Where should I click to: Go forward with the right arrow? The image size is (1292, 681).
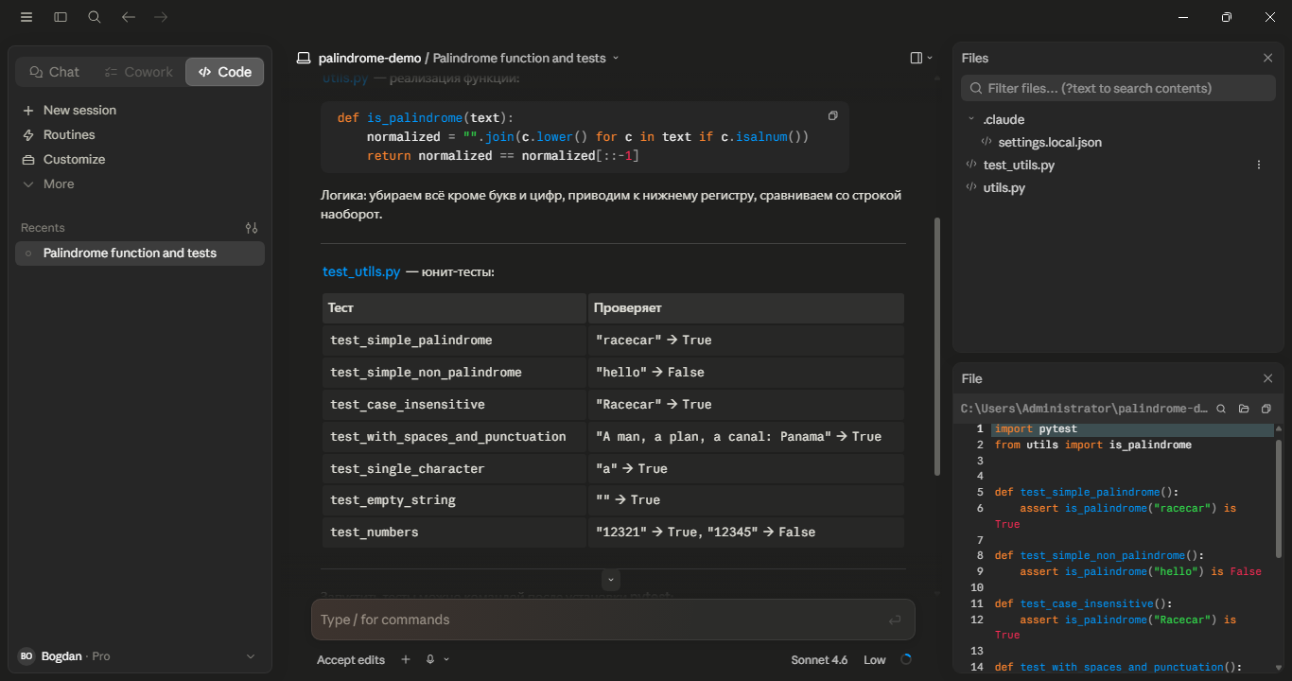[x=161, y=17]
